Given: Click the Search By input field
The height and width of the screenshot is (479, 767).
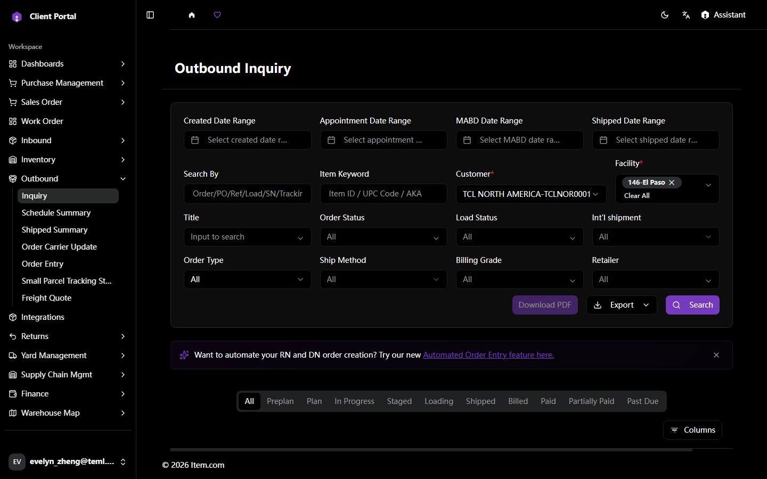Looking at the screenshot, I should pos(248,194).
